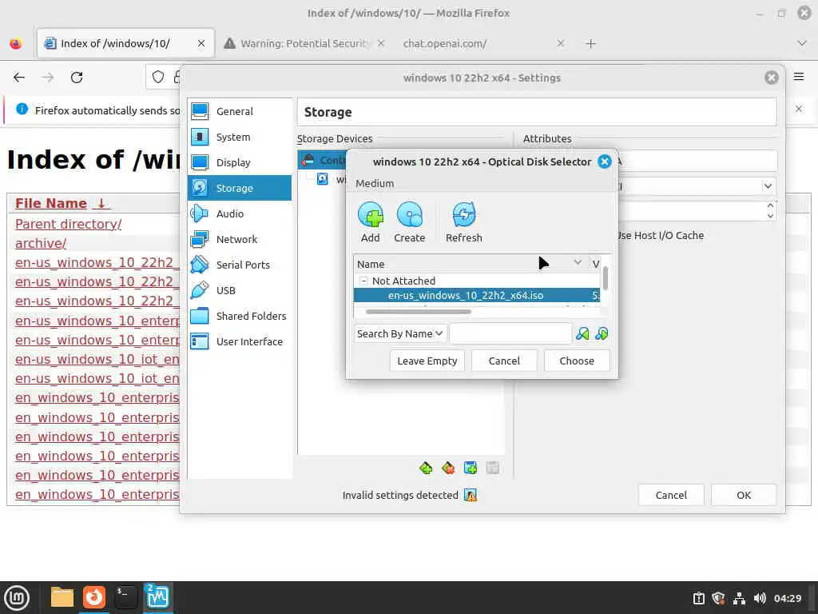Open the Parent directory/ link
This screenshot has height=614, width=818.
pyautogui.click(x=69, y=224)
